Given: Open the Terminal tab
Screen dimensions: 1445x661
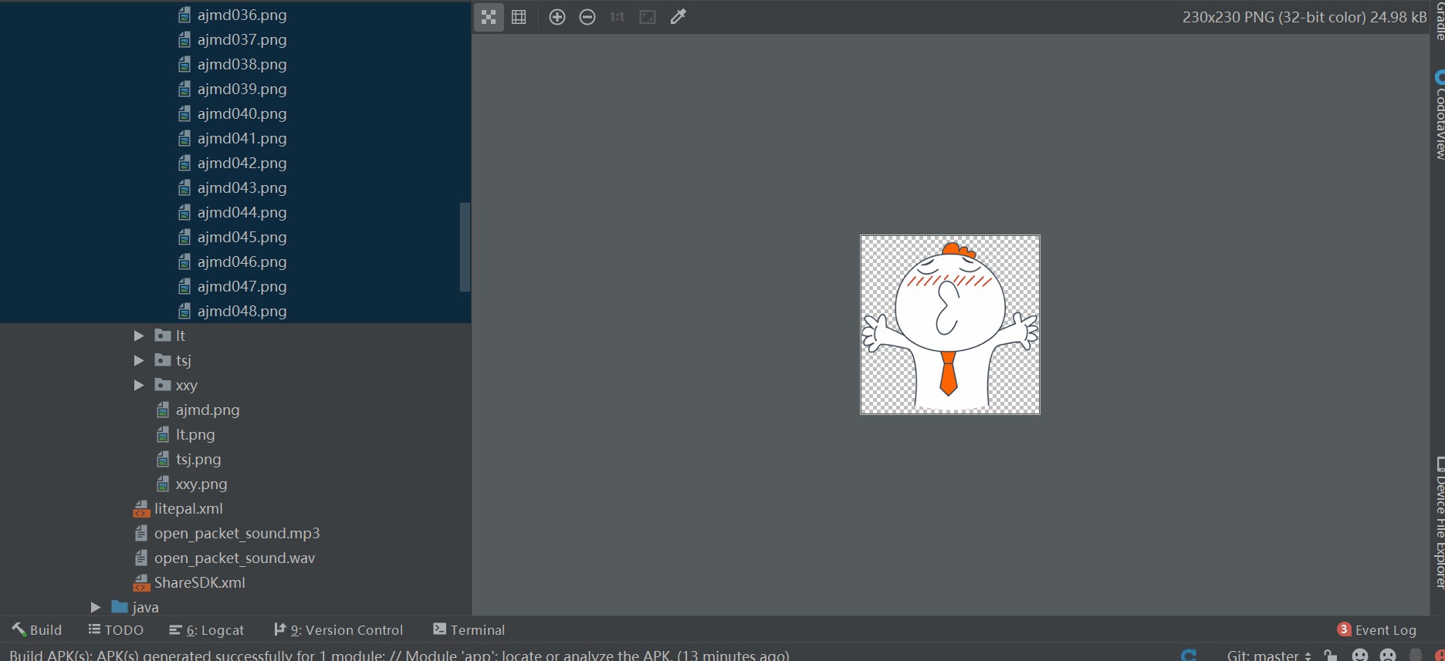Looking at the screenshot, I should coord(469,630).
